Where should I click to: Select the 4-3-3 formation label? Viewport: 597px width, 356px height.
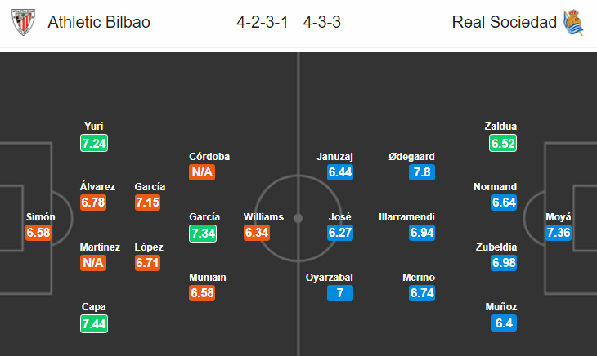pyautogui.click(x=321, y=22)
